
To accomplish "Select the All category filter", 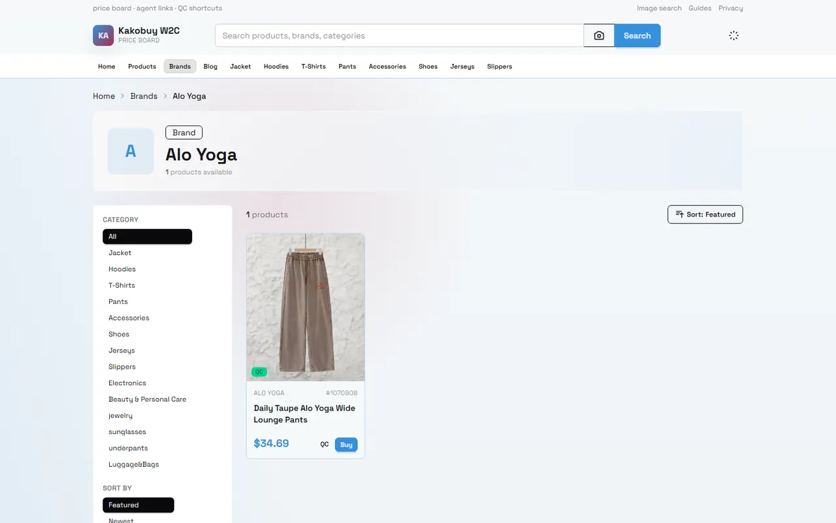I will coord(147,237).
